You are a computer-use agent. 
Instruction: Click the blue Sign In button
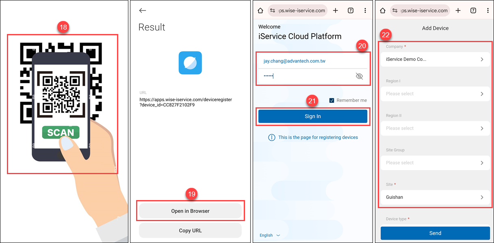313,117
